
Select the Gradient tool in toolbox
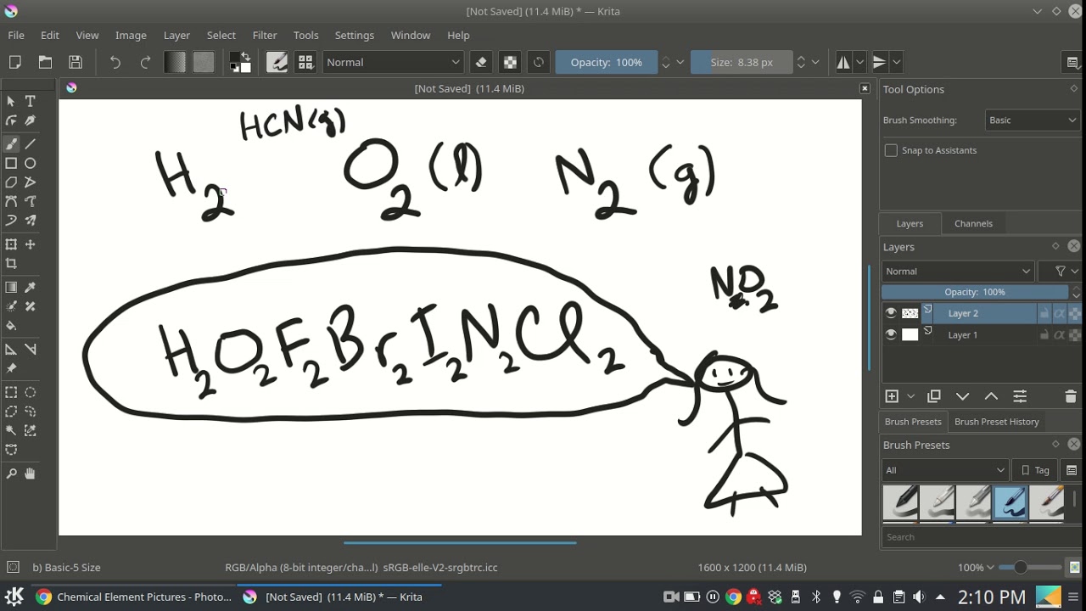11,288
